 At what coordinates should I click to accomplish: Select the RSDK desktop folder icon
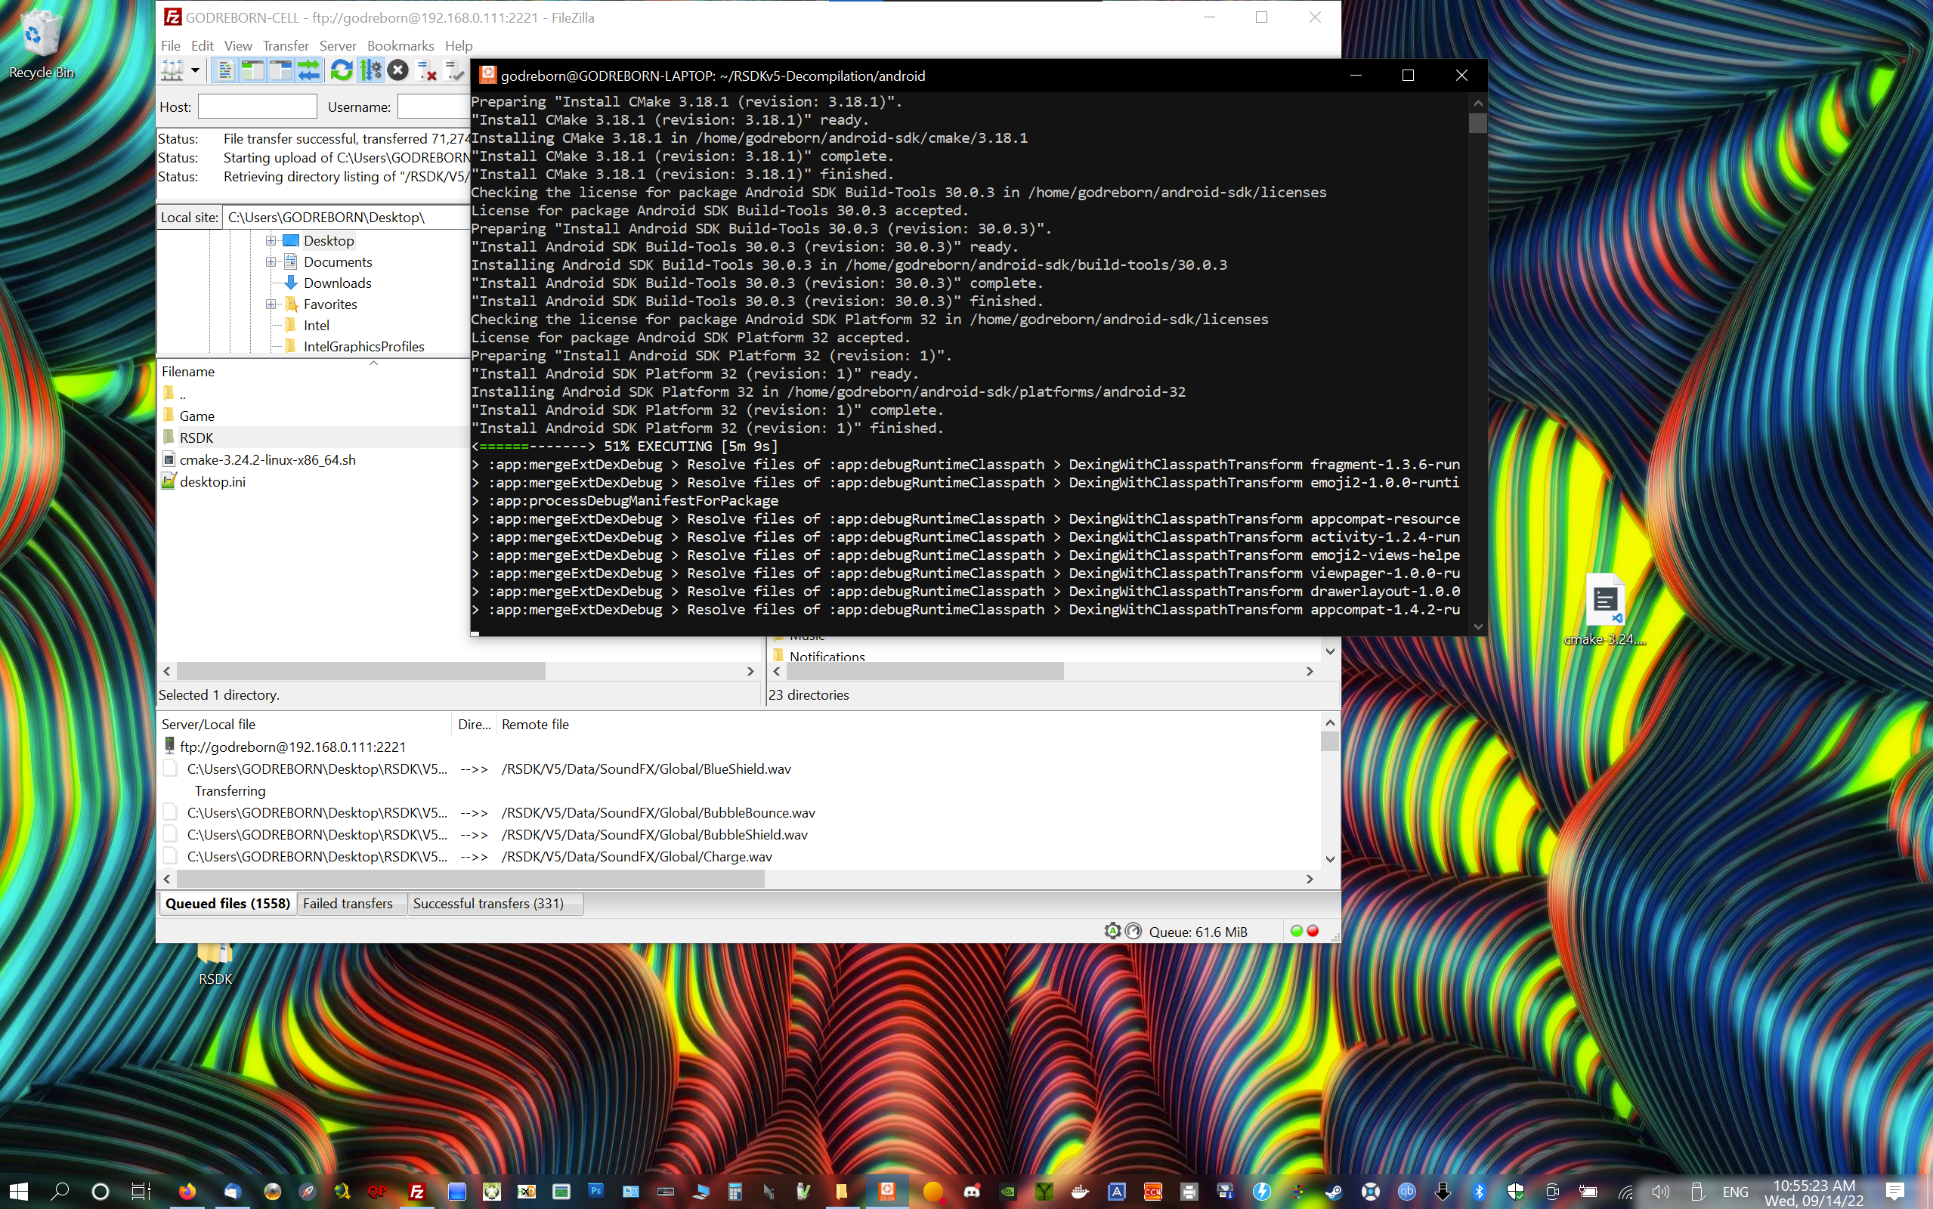tap(215, 965)
